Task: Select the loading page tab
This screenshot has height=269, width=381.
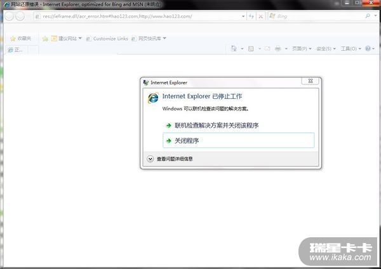Action: tap(16, 49)
